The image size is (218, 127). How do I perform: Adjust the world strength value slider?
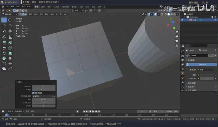tap(207, 78)
